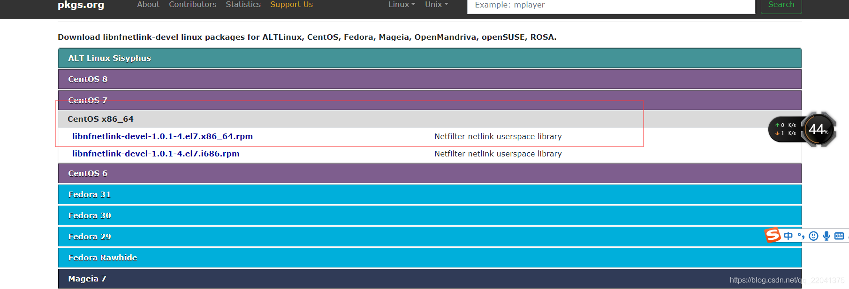Viewport: 849px width, 289px height.
Task: Click the green Search button
Action: 781,6
